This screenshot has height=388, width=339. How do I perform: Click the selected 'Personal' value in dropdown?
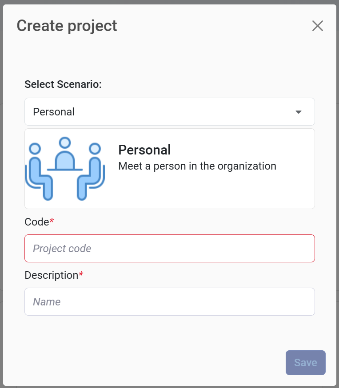(x=54, y=112)
